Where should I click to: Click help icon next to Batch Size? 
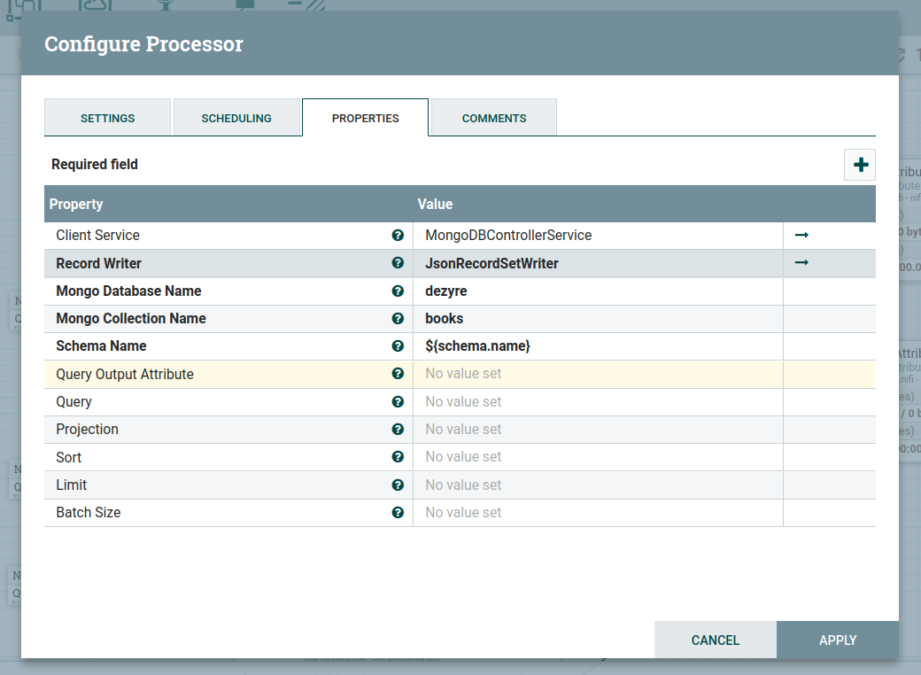pos(398,512)
